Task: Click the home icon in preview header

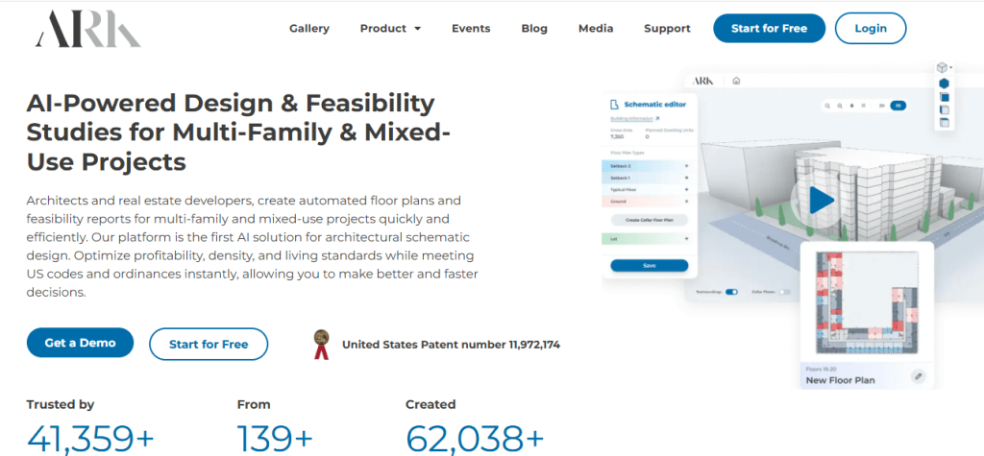Action: tap(736, 82)
